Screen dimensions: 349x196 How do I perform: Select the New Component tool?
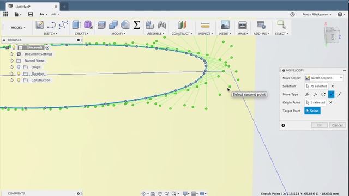[150, 25]
